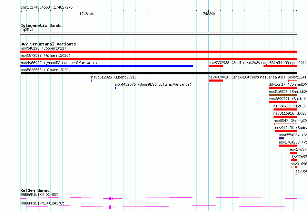Click the right arrowhead of the ruler
Image resolution: width=307 pixels, height=211 pixels.
[x=296, y=11]
